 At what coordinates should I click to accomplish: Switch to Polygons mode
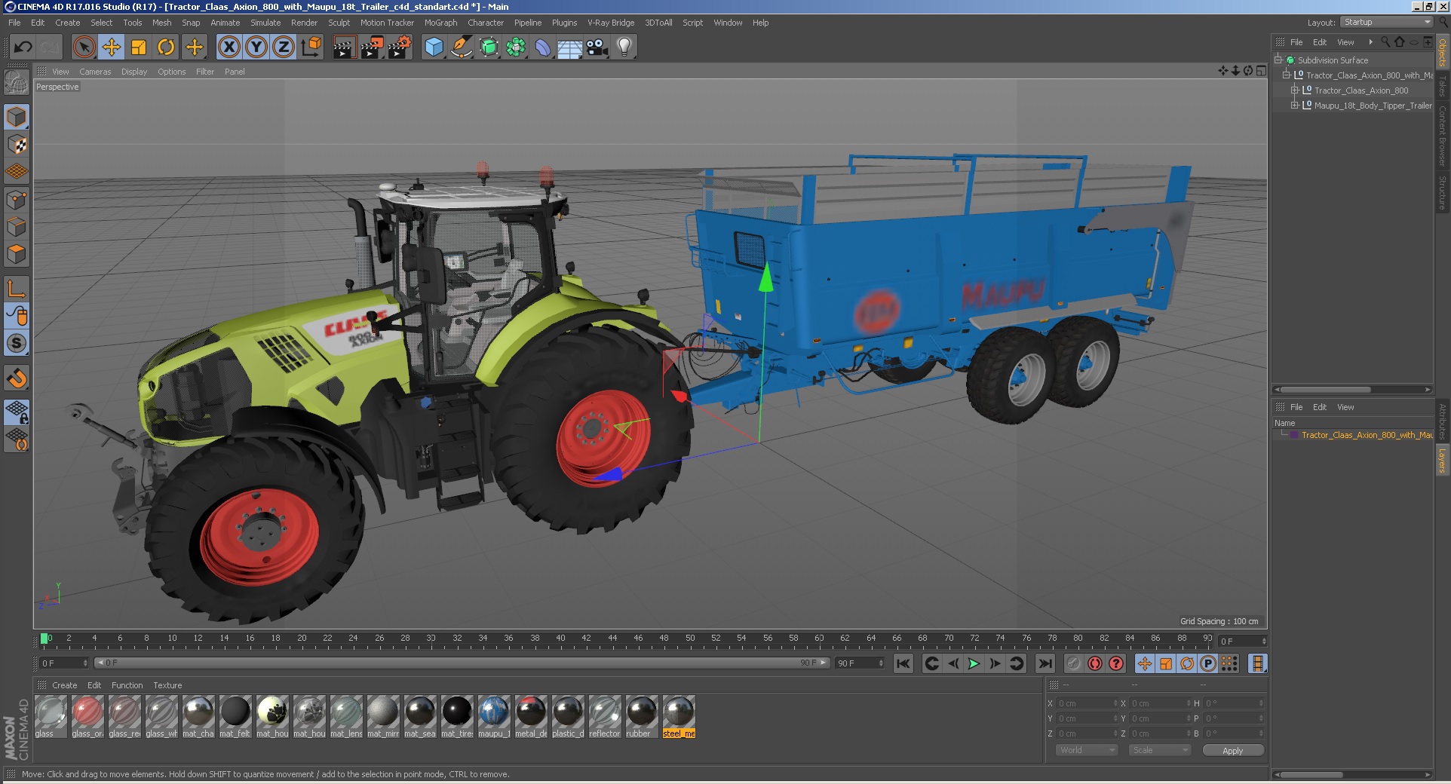point(17,254)
